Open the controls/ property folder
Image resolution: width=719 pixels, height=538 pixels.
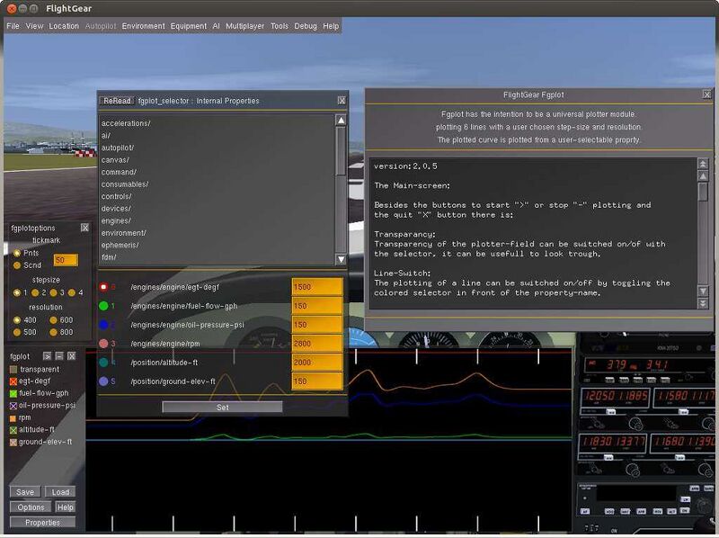[117, 196]
